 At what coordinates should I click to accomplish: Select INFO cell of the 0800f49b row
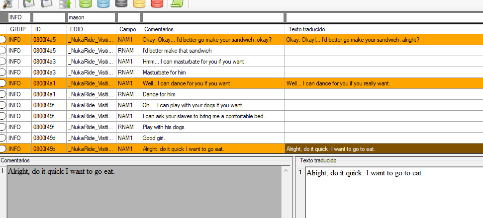(20, 149)
